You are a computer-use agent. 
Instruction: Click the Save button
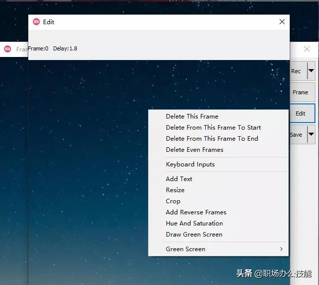[298, 134]
